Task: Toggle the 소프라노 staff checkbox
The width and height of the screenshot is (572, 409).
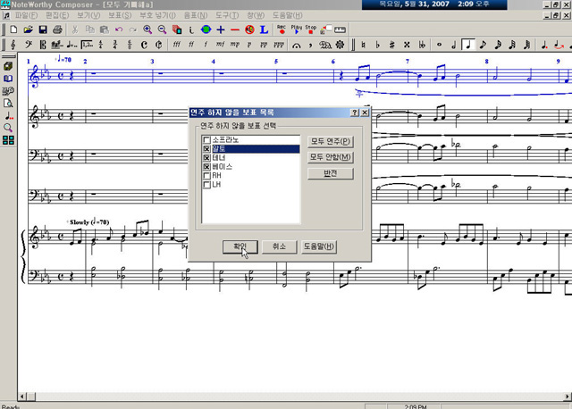Action: (x=206, y=140)
